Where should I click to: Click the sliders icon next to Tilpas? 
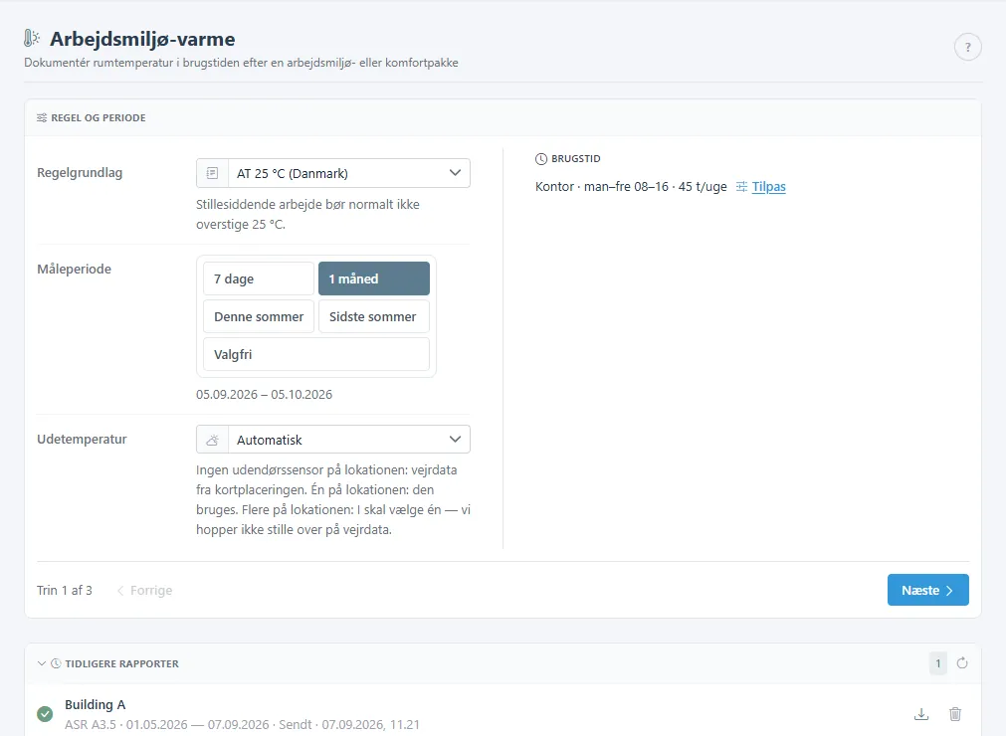[x=741, y=187]
